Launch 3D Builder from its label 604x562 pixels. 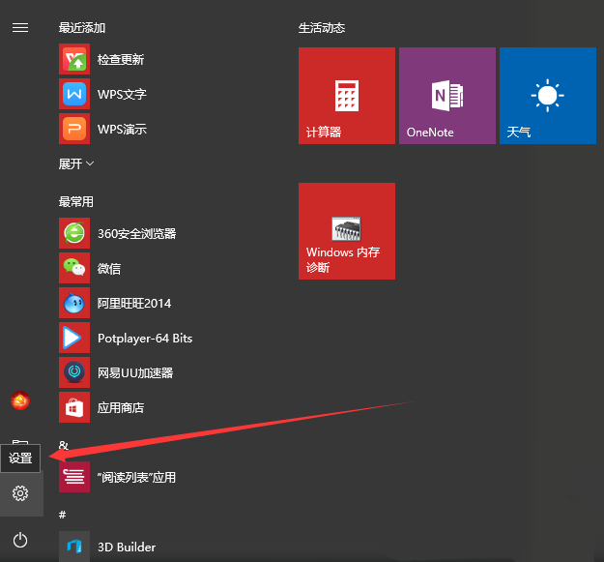pyautogui.click(x=127, y=547)
